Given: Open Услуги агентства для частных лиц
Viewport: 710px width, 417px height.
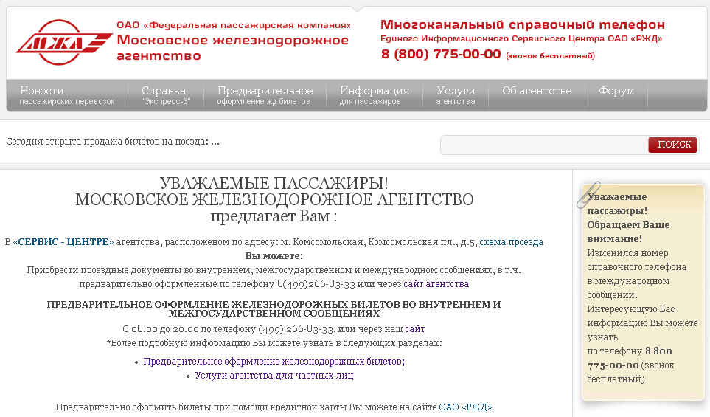Looking at the screenshot, I should 274,376.
